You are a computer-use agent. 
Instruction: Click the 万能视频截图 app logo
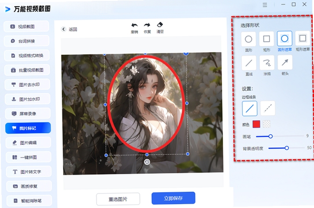[7, 9]
